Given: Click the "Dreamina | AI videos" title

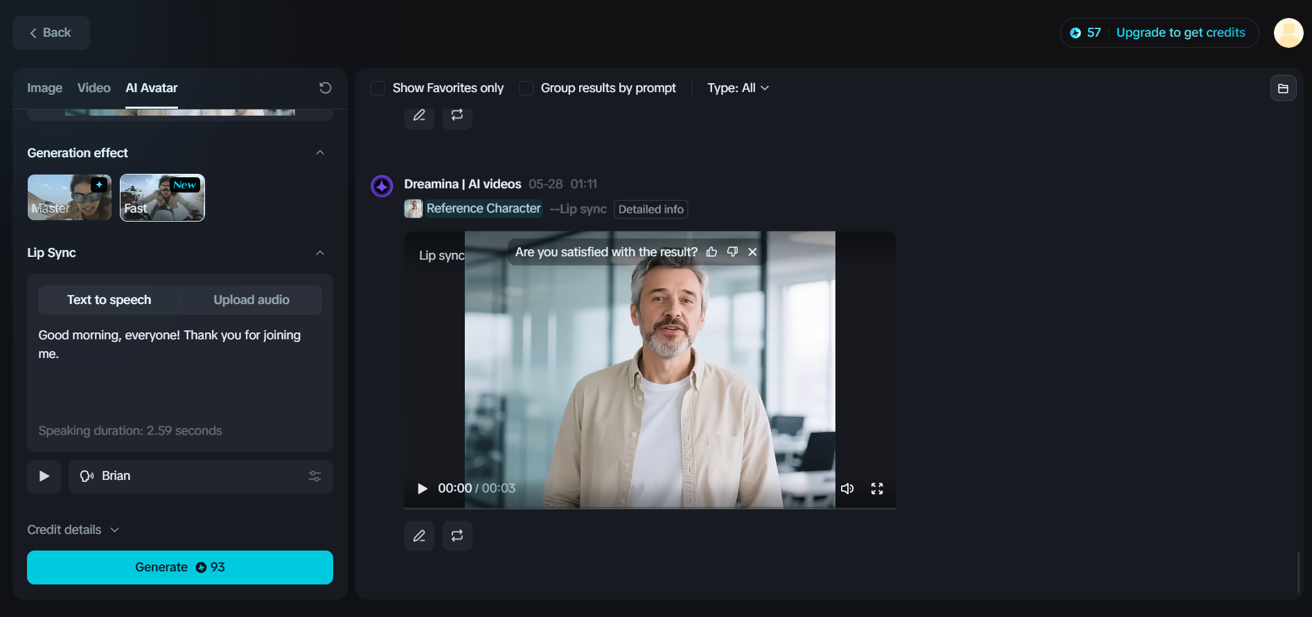Looking at the screenshot, I should click(463, 184).
